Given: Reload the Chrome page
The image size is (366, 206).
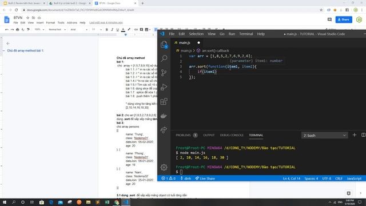Looking at the screenshot, I should coord(16,10).
